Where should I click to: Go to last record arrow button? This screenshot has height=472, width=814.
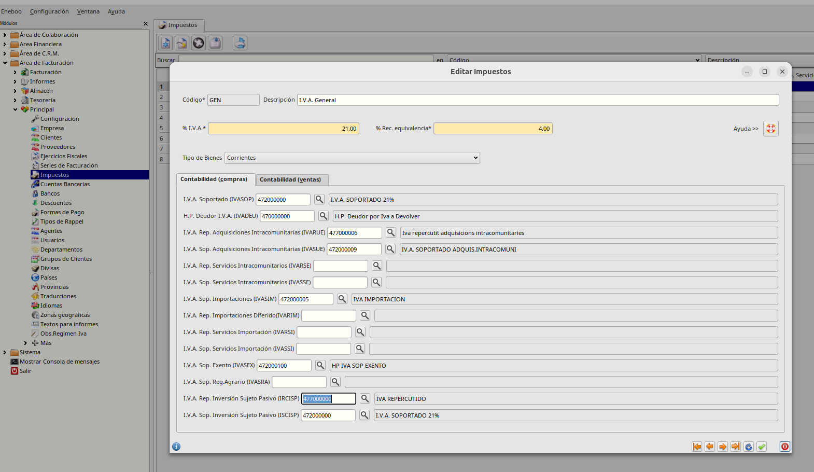point(736,447)
